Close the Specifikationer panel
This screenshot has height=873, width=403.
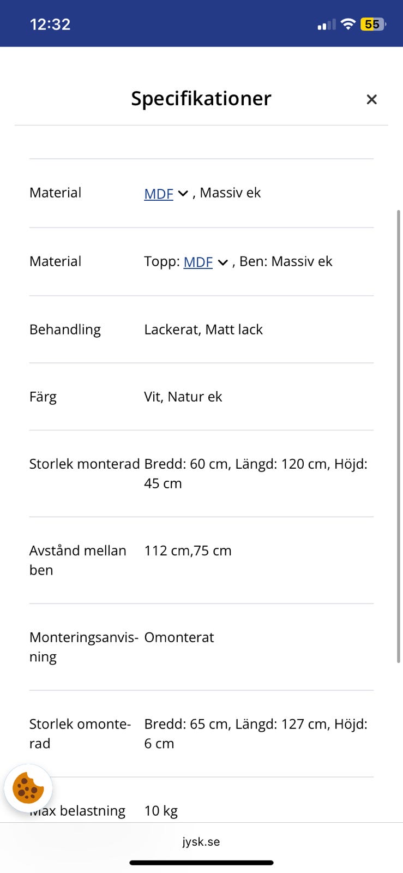pyautogui.click(x=371, y=99)
